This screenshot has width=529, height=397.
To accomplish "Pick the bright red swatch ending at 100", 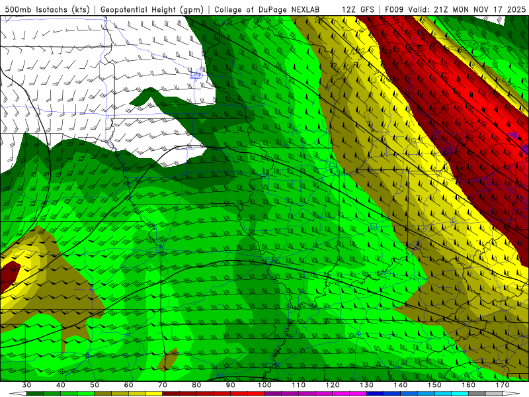I will 256,393.
